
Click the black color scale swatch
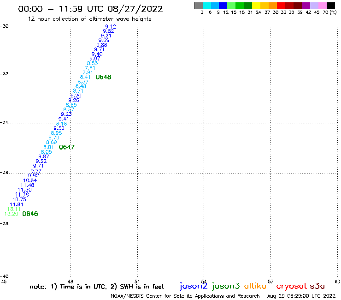pyautogui.click(x=331, y=6)
